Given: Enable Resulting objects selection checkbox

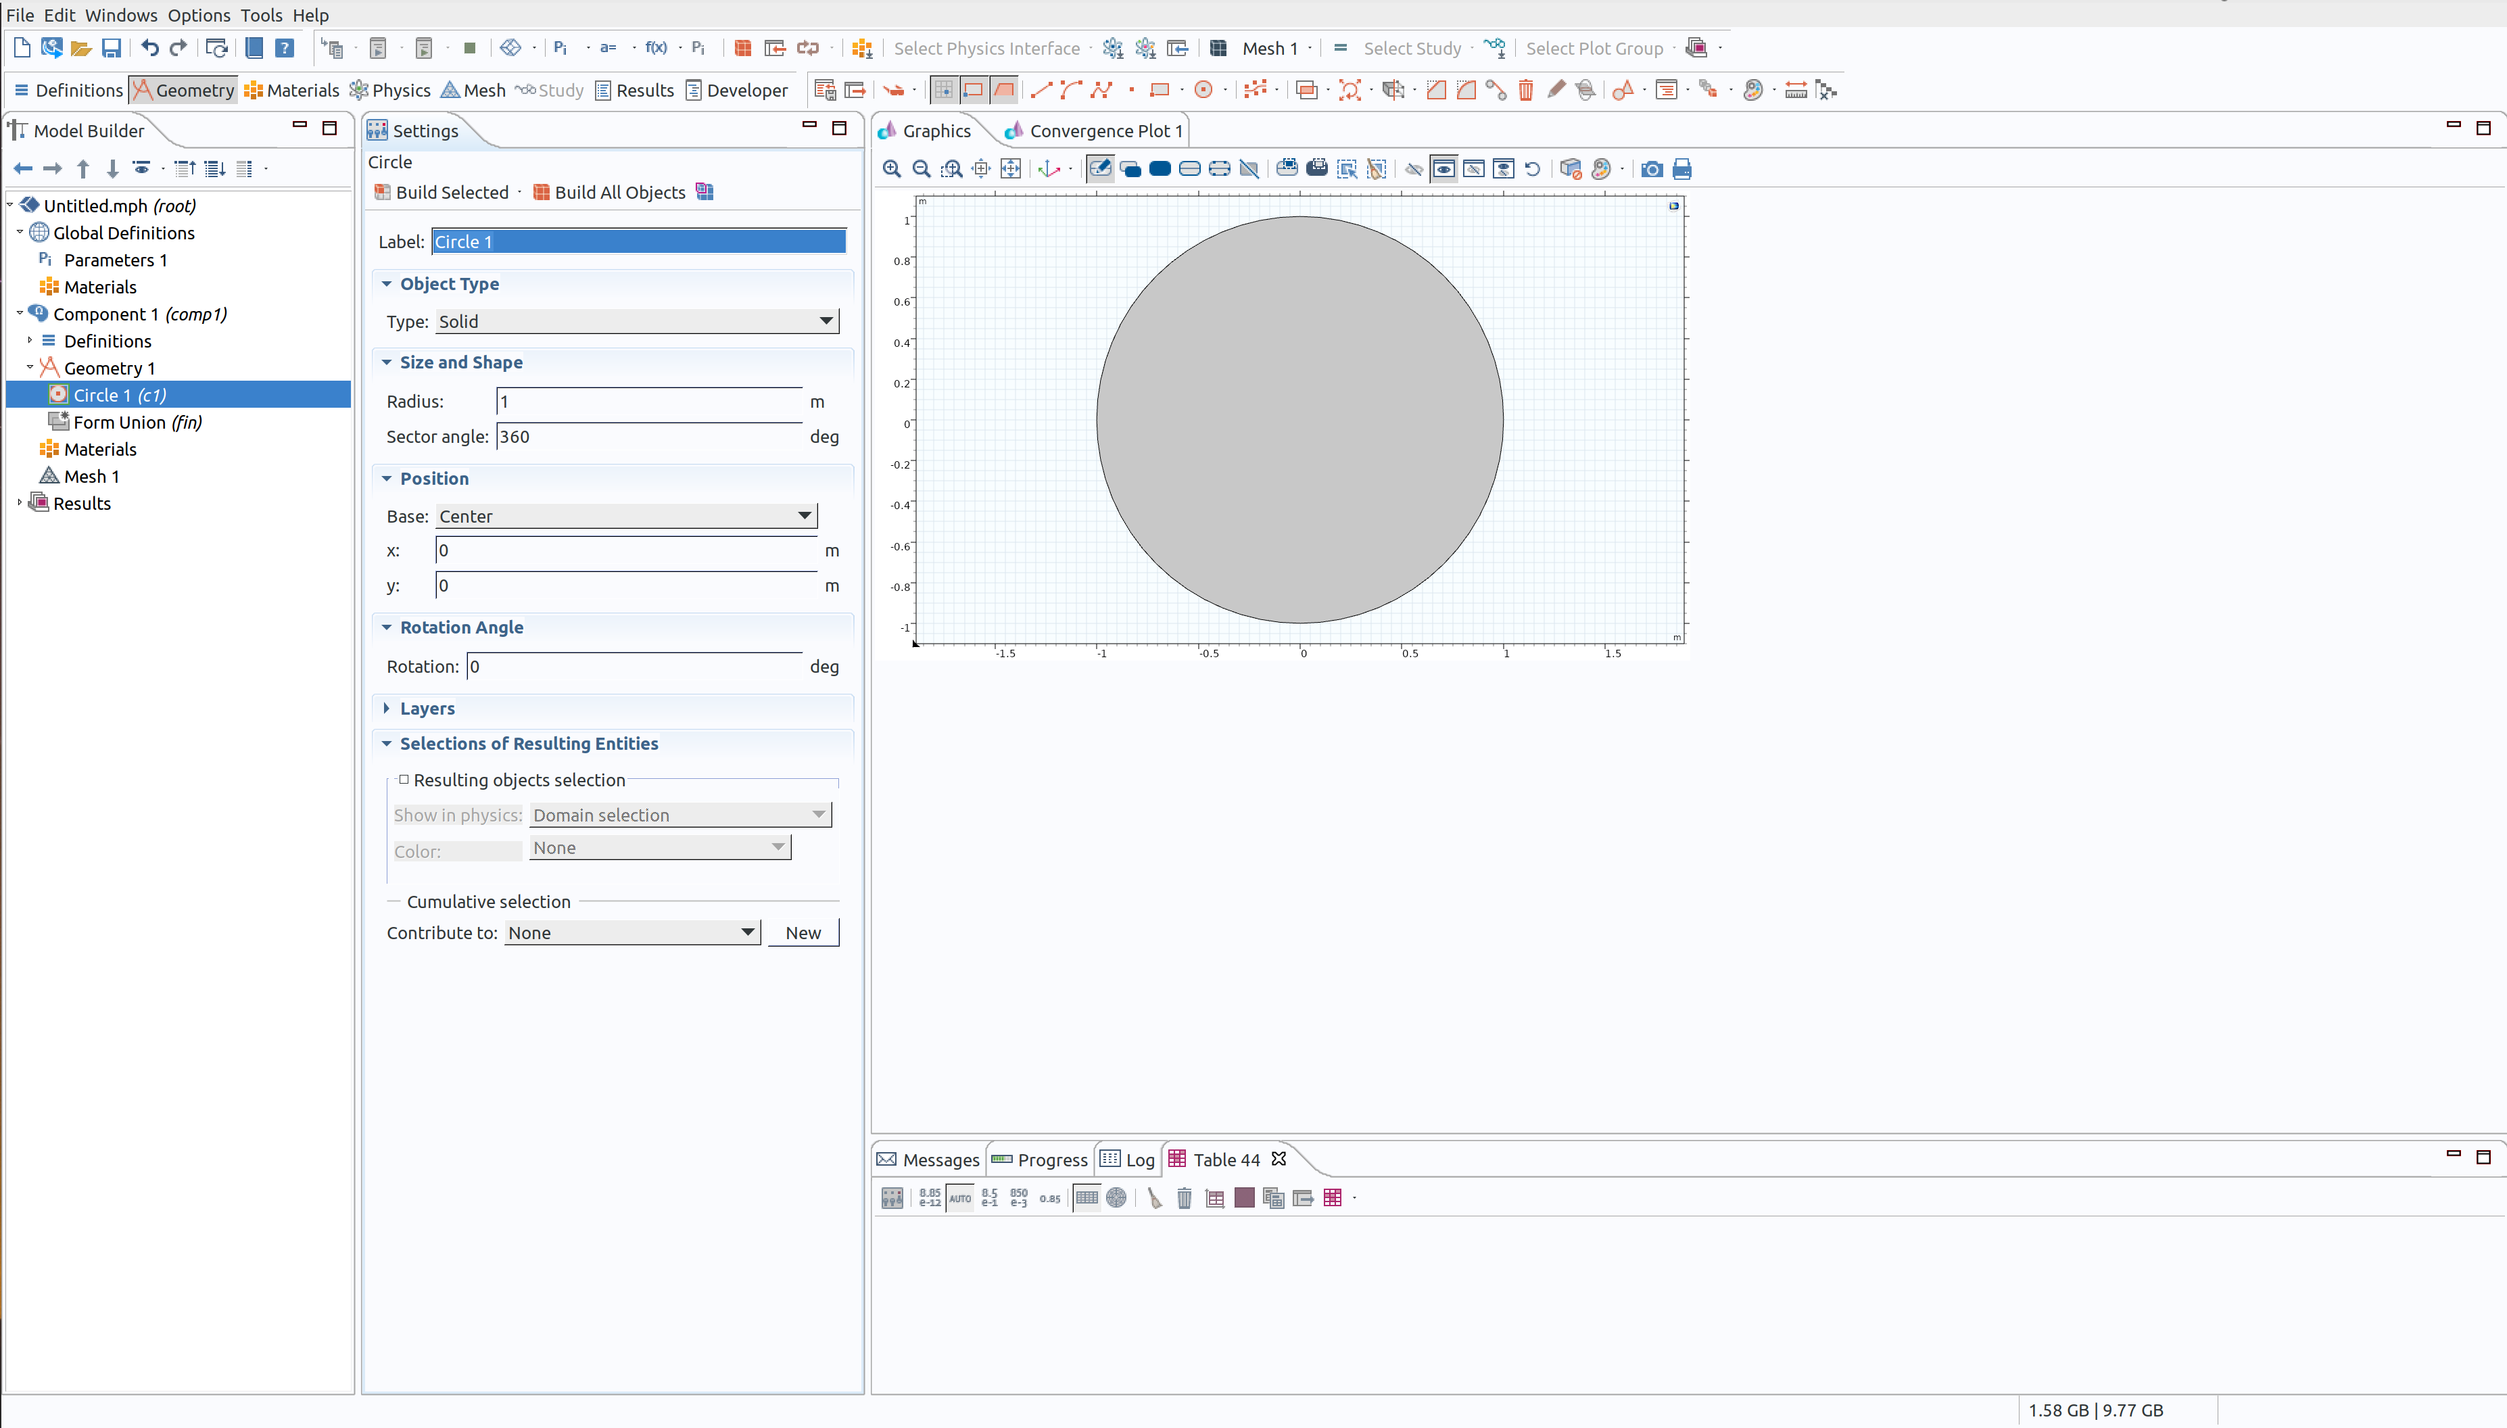Looking at the screenshot, I should [404, 780].
